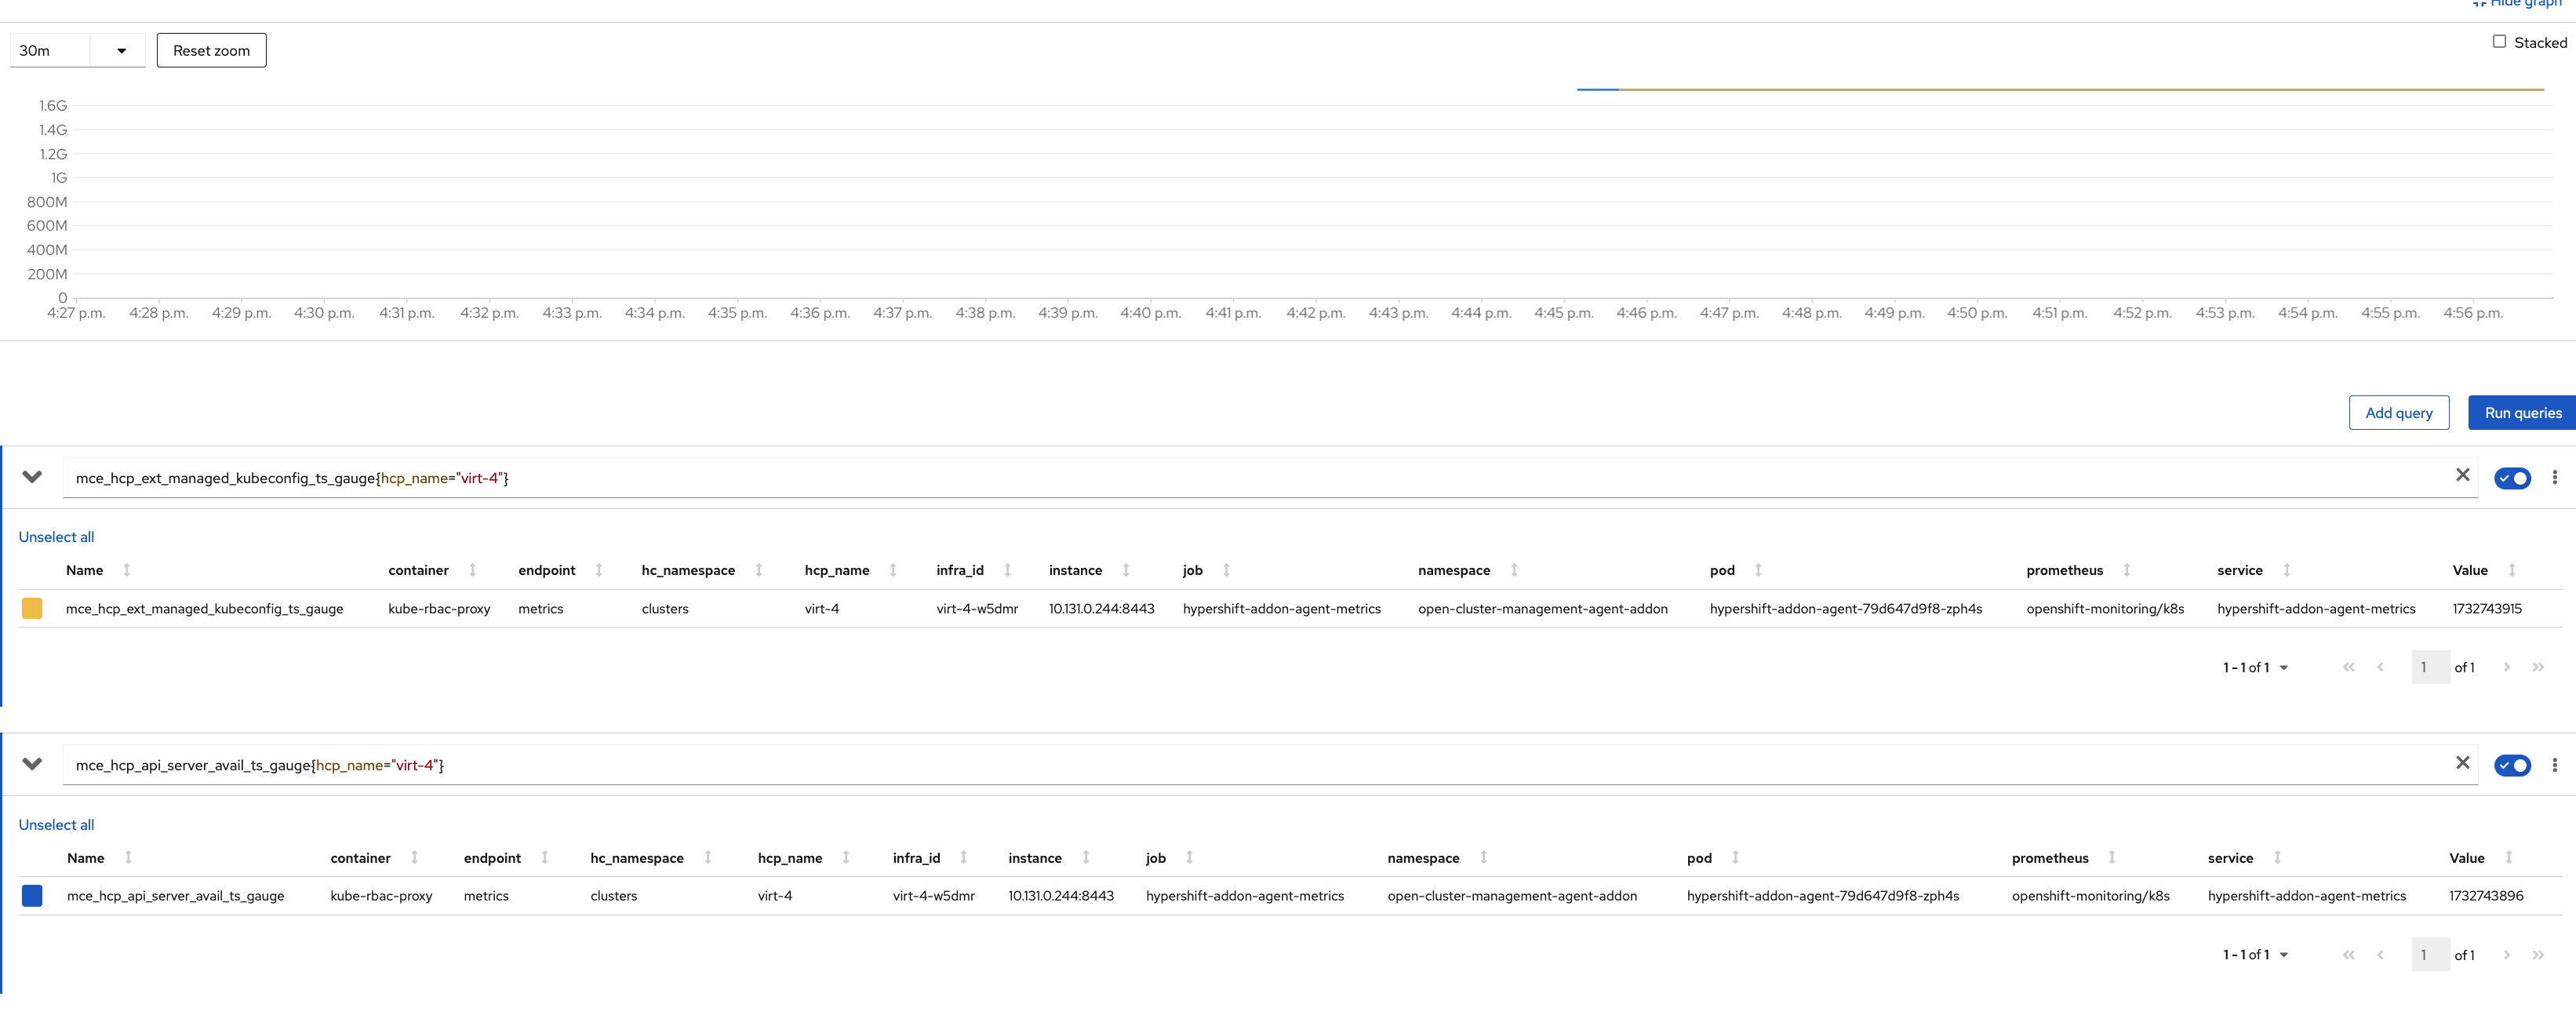The image size is (2576, 1015).
Task: Open first table's 1-1 of 1 pagination dropdown
Action: point(2255,667)
